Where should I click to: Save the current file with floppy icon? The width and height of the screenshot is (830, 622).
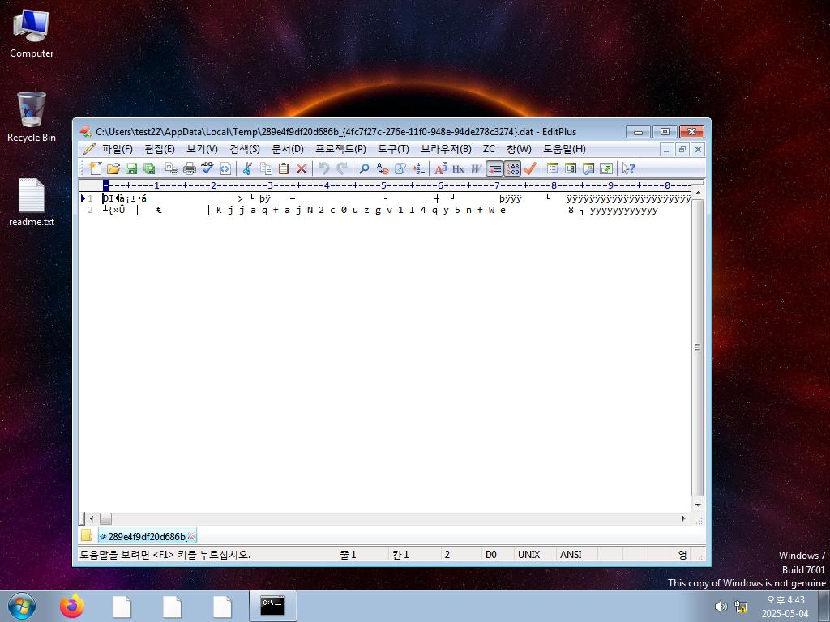tap(131, 168)
